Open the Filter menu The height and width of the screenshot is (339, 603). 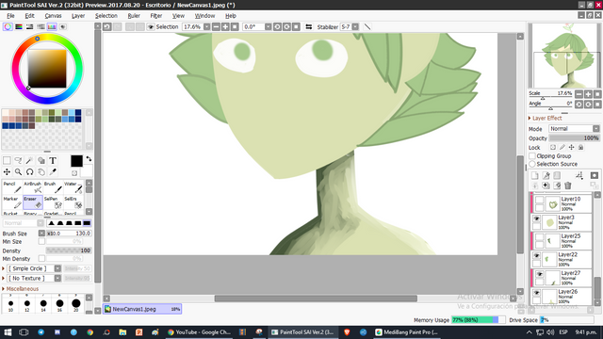(155, 16)
